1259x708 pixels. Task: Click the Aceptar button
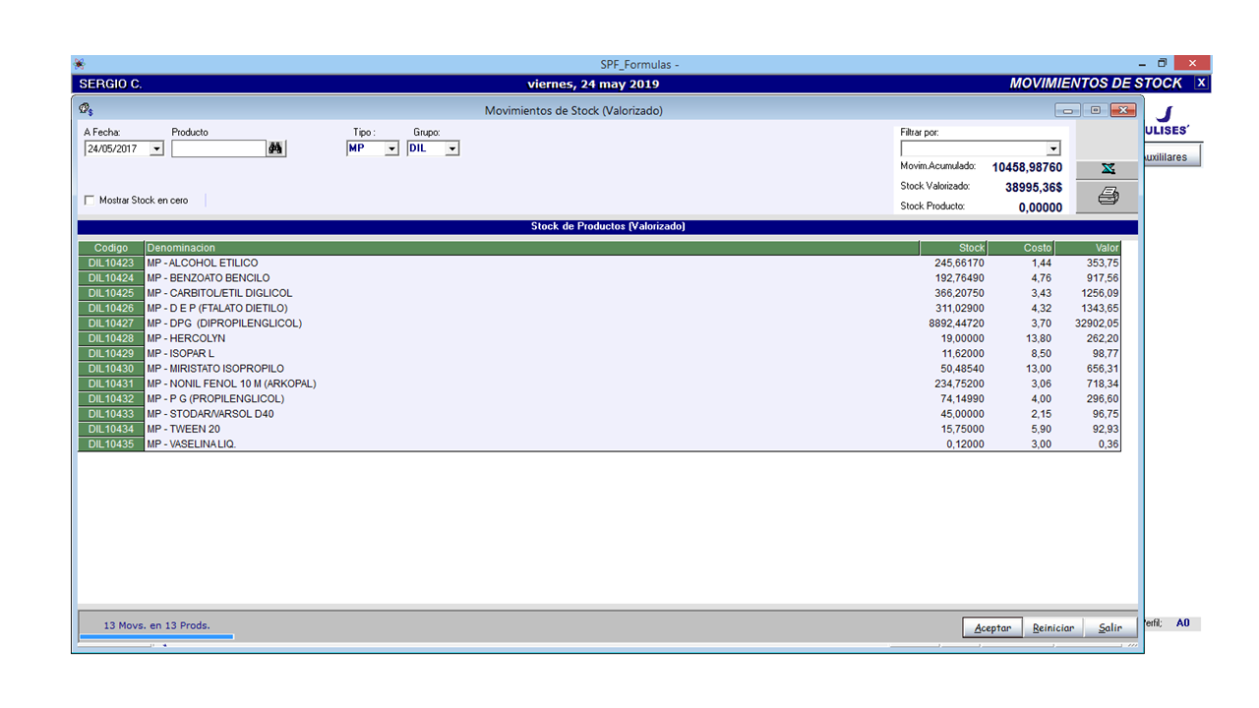991,626
